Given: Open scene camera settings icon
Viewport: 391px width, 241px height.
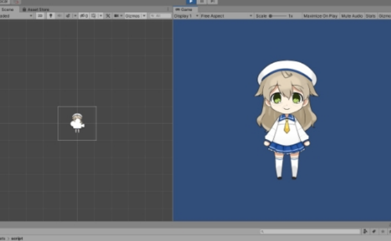Looking at the screenshot, I should click(x=117, y=16).
